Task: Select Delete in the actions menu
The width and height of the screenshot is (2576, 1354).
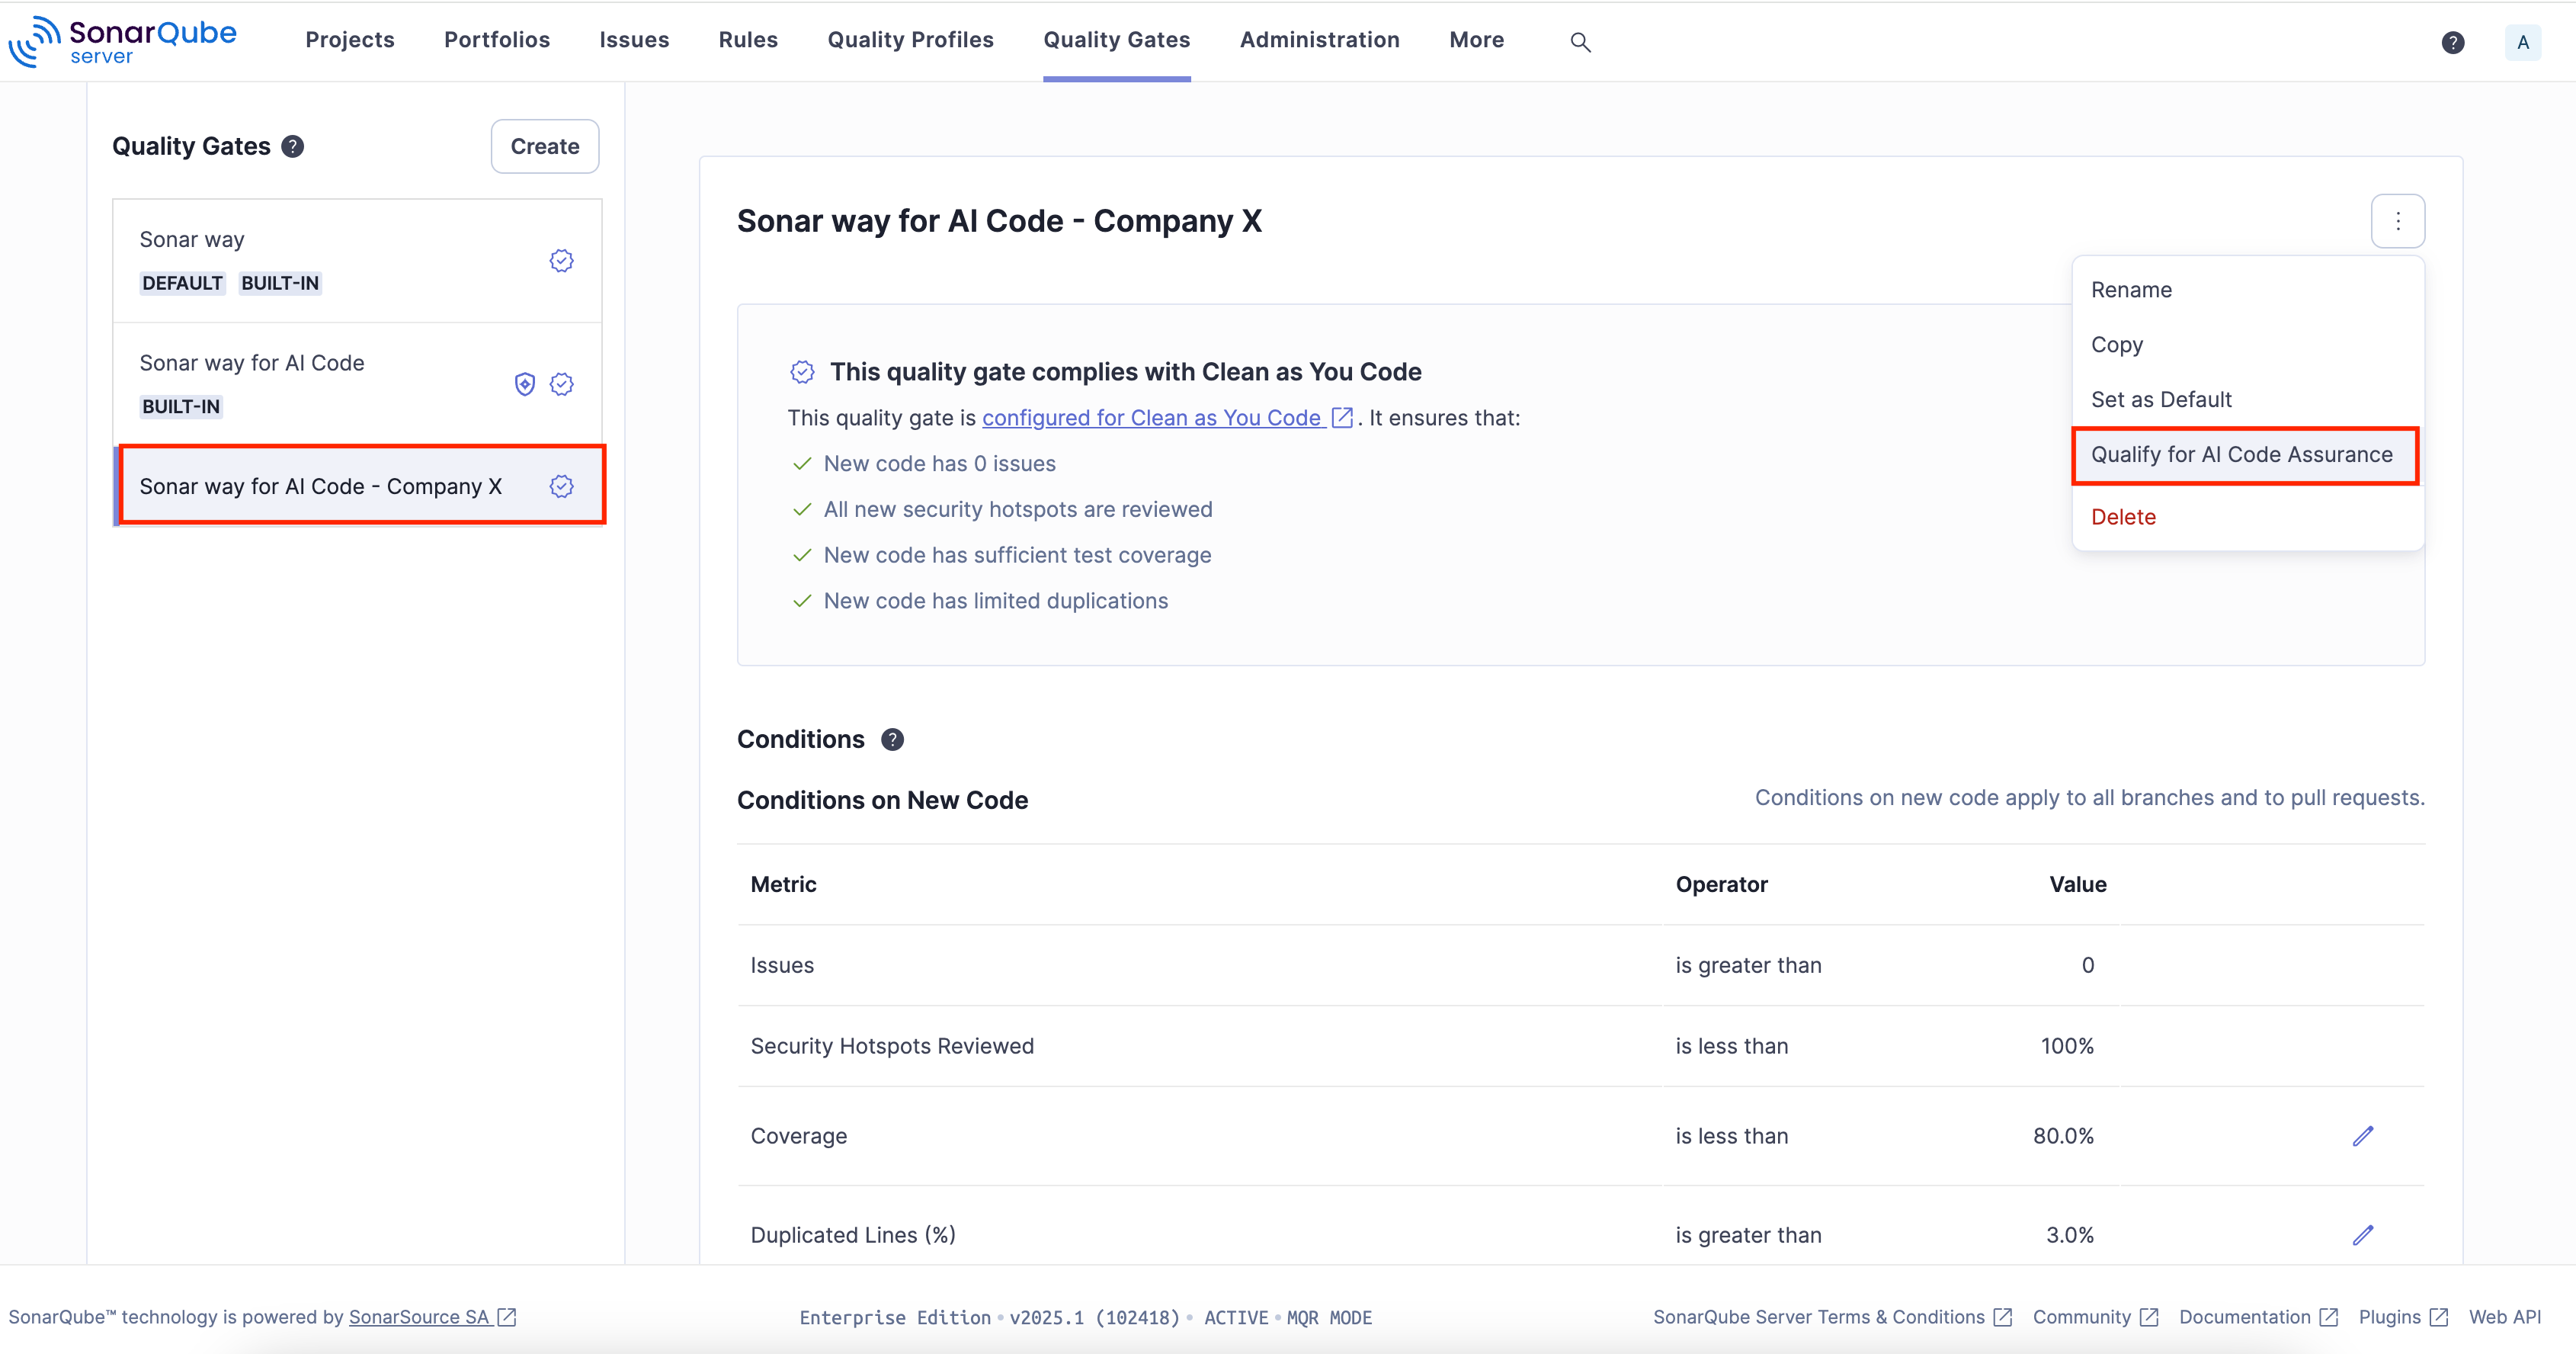Action: (2123, 517)
